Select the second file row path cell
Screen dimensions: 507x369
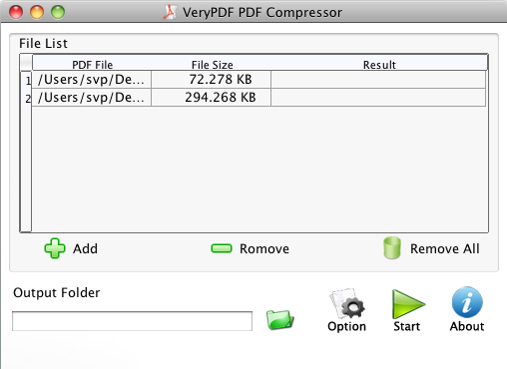[x=92, y=98]
